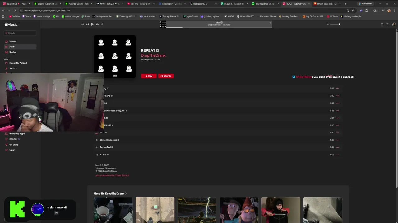Open Also available in the iTunes Store link

(x=112, y=175)
